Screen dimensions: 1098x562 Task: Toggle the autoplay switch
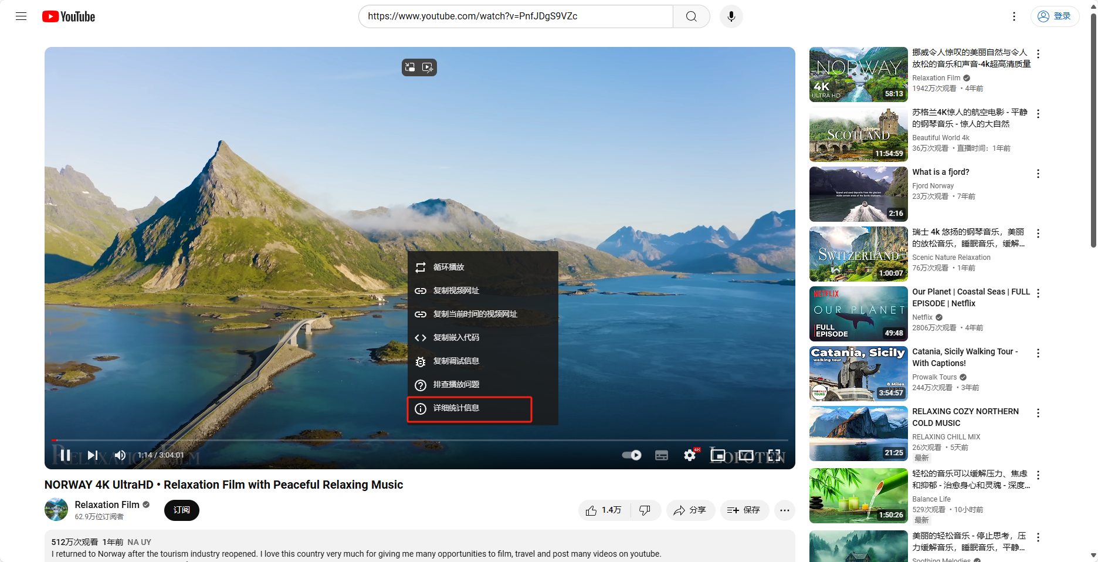632,455
